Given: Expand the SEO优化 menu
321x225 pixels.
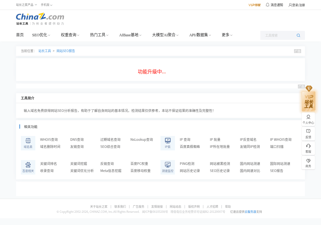Looking at the screenshot, I should (x=41, y=35).
